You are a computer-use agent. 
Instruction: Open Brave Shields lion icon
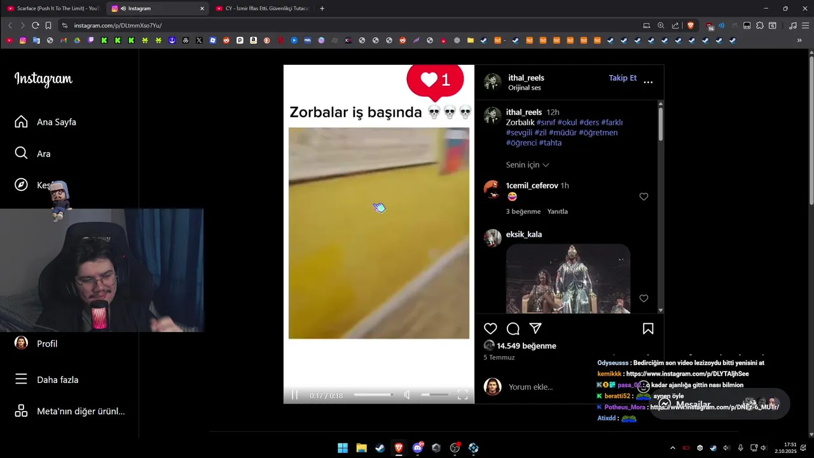pos(691,25)
